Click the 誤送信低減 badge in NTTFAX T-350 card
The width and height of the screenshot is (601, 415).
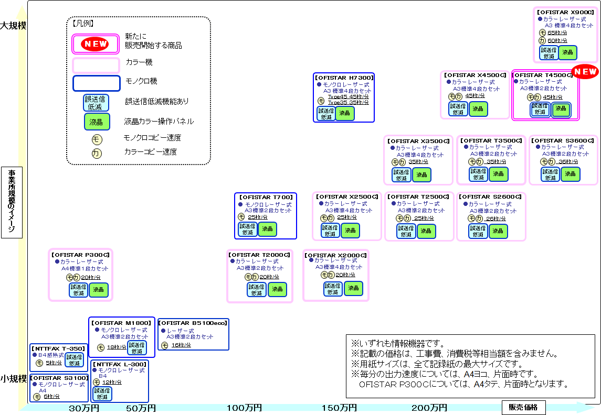pos(74,360)
